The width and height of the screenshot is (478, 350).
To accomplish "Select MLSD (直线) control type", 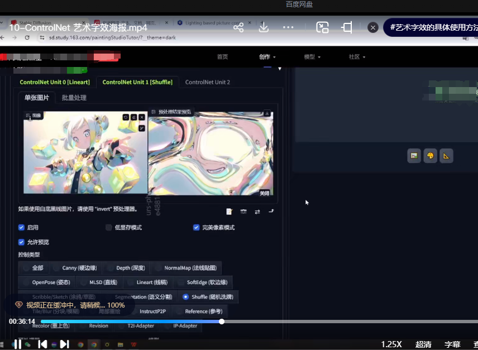I will 99,282.
